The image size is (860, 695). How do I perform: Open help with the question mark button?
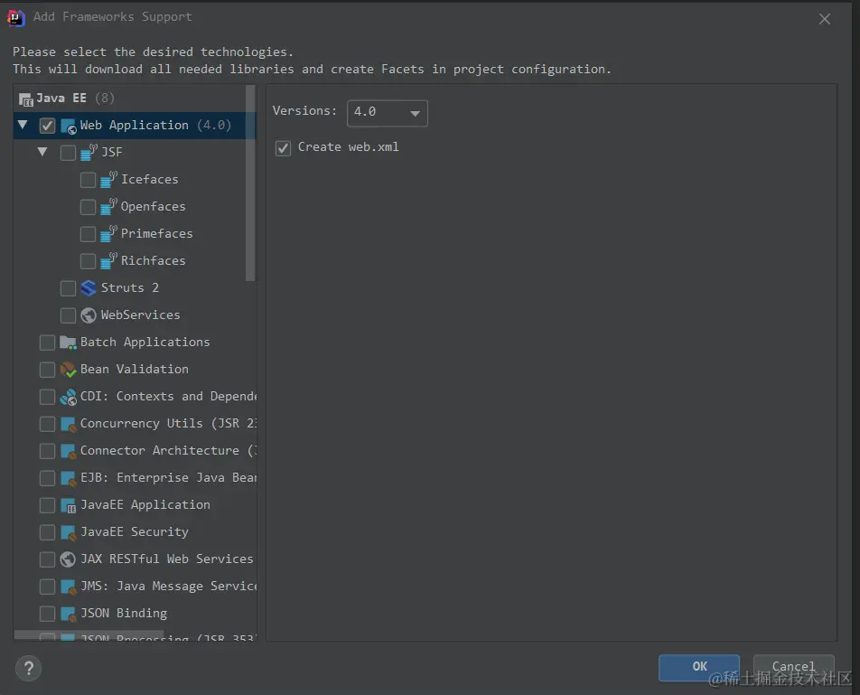pos(29,668)
